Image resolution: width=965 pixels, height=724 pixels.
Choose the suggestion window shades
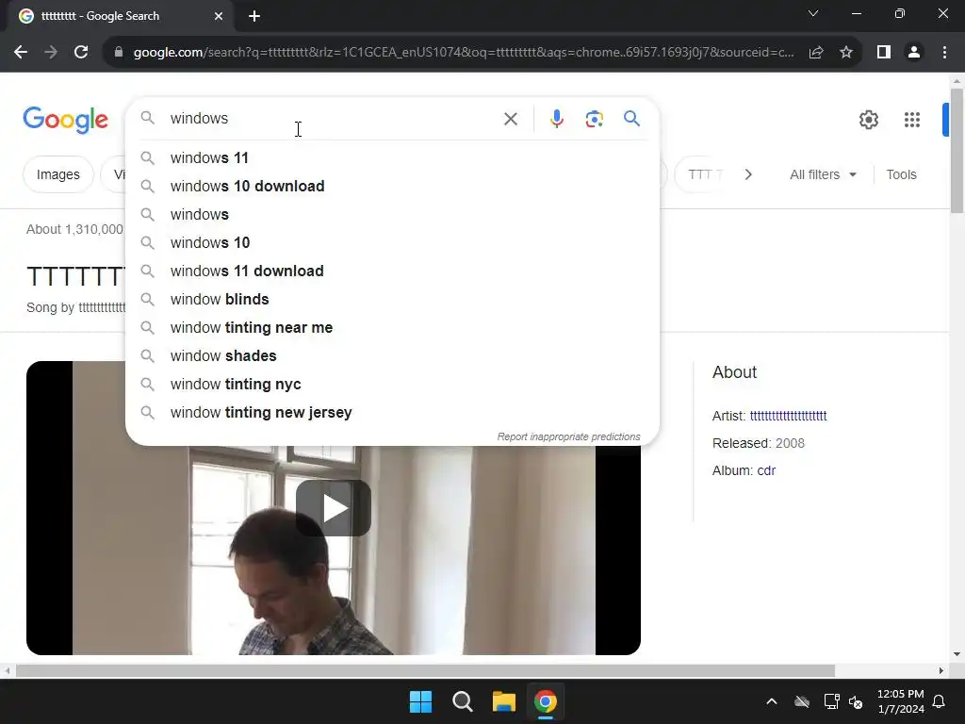393,356
